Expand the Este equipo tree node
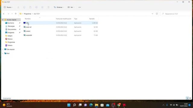The image size is (193, 108). click(x=3, y=49)
